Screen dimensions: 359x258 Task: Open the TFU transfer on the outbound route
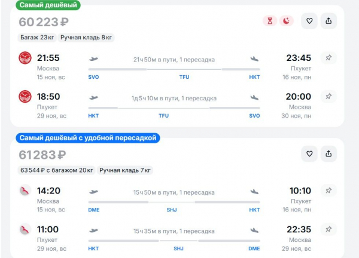[184, 77]
